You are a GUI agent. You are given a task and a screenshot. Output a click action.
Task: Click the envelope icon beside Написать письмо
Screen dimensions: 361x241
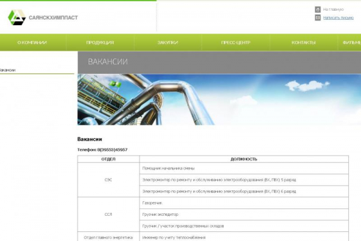318,18
